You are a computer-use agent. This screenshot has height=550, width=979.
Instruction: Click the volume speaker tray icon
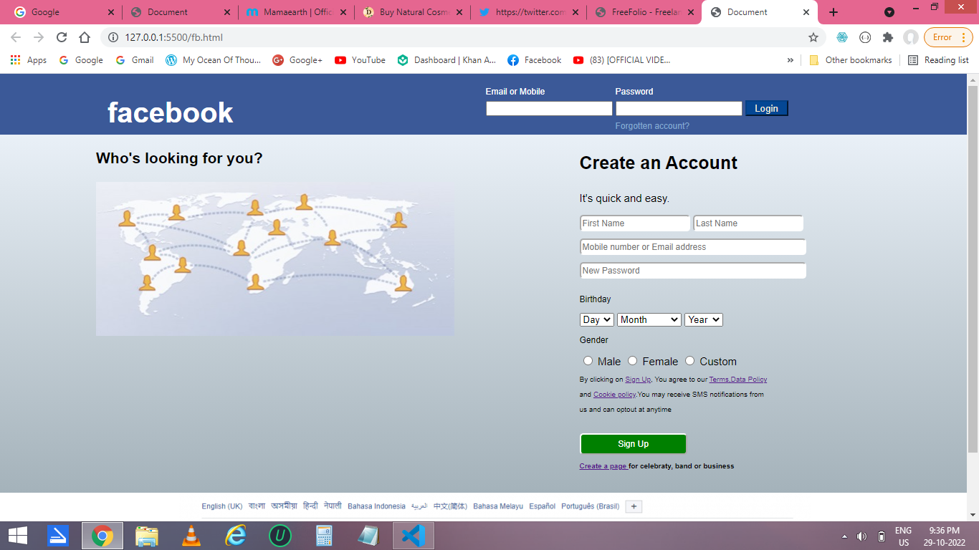pos(861,536)
